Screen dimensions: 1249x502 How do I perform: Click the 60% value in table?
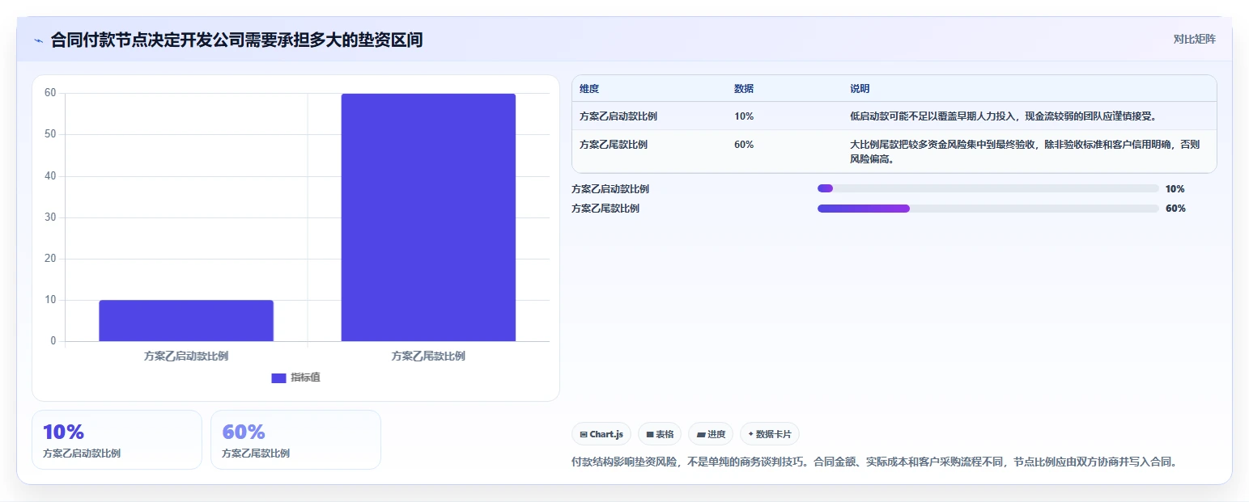click(744, 145)
